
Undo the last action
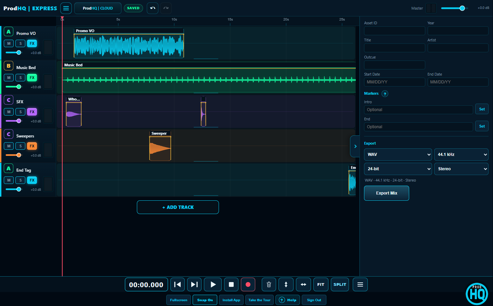point(153,8)
